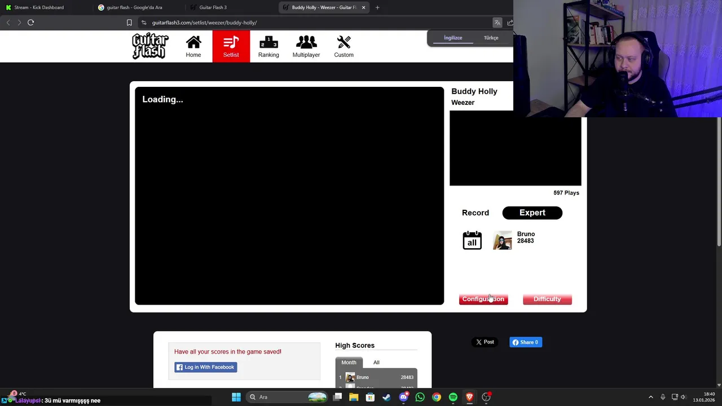Open a new browser tab

(x=377, y=7)
